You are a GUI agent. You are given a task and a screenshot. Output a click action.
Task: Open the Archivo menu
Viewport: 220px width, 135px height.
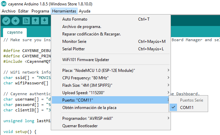tap(8, 11)
